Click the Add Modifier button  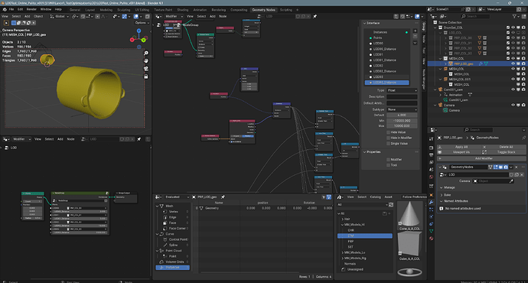point(481,158)
